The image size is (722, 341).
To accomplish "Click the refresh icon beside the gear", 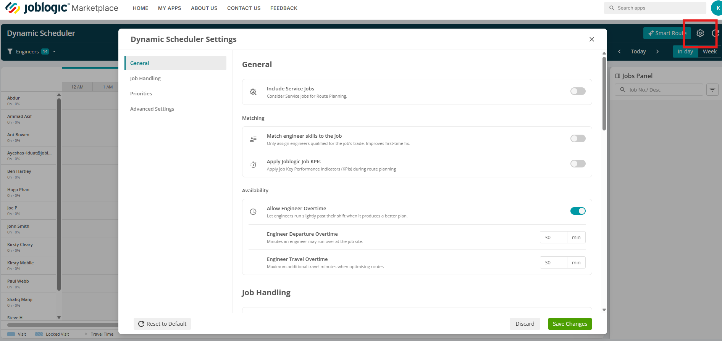I will pyautogui.click(x=716, y=33).
